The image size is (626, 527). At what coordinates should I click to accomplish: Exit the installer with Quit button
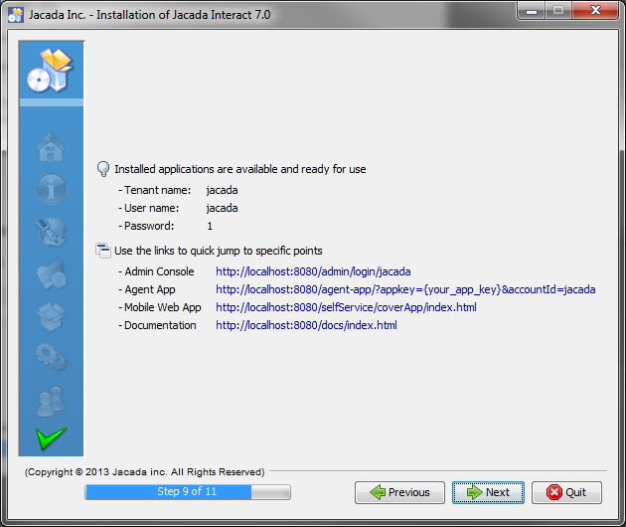pyautogui.click(x=566, y=492)
